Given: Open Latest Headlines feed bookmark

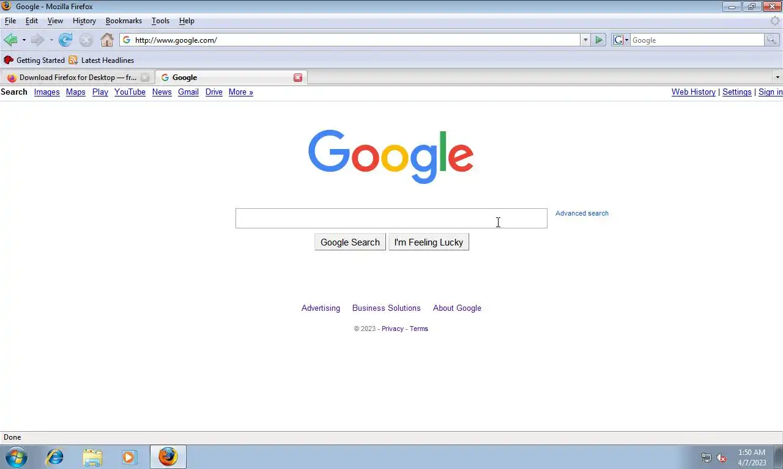Looking at the screenshot, I should click(x=102, y=60).
